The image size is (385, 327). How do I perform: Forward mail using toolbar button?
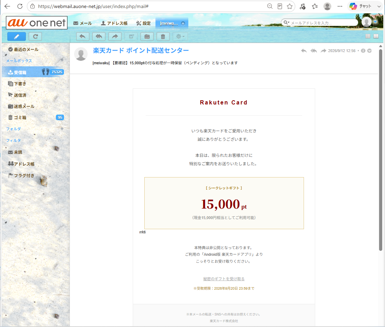(x=115, y=37)
